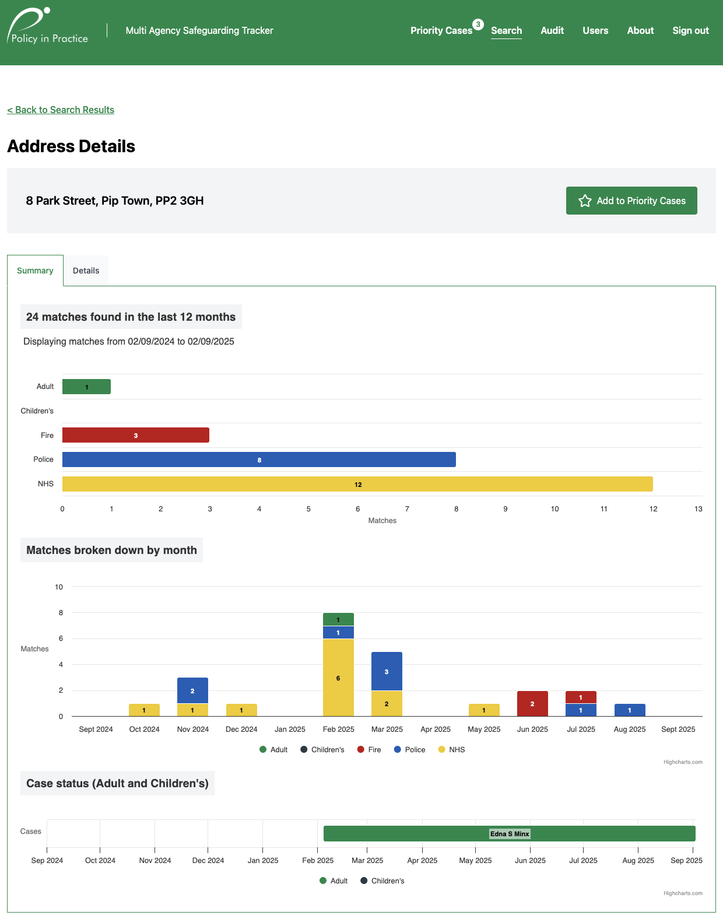723x919 pixels.
Task: Click the blue Police bar showing 8 matches
Action: pos(259,459)
